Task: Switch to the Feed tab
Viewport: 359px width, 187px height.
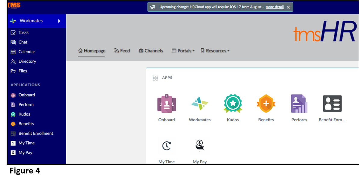Action: [122, 51]
